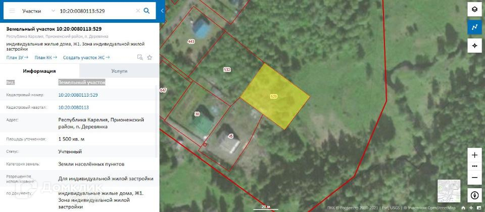Add parcel to favorites star icon

150,57
